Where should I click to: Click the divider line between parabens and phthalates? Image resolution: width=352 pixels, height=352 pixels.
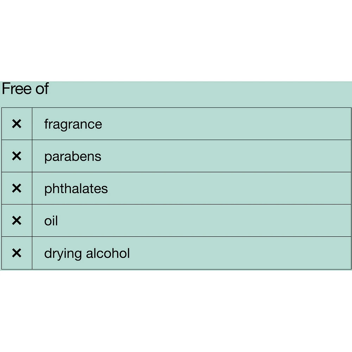point(192,172)
